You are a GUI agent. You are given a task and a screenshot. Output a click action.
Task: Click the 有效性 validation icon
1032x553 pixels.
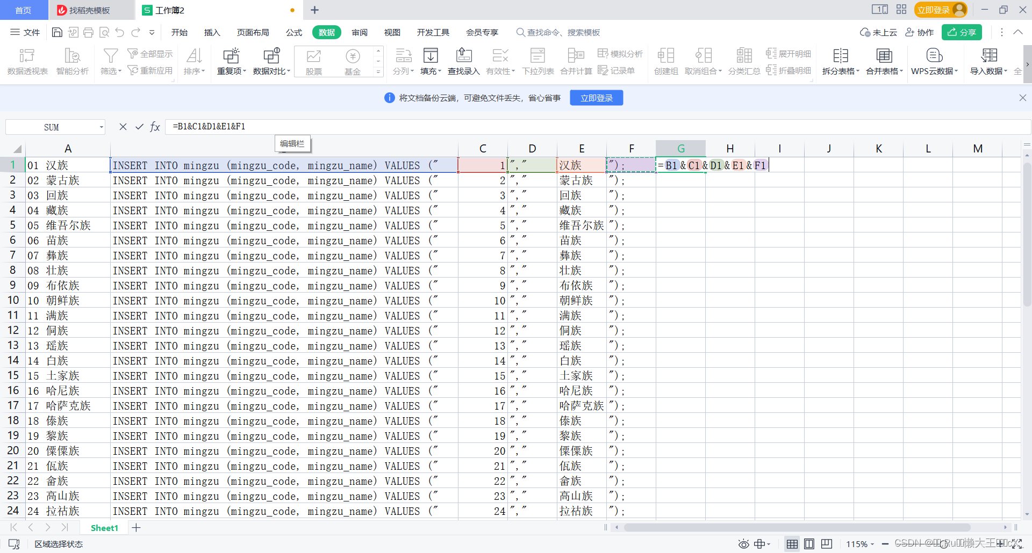click(500, 62)
